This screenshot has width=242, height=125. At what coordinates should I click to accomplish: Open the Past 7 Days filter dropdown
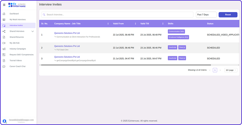pos(206,15)
